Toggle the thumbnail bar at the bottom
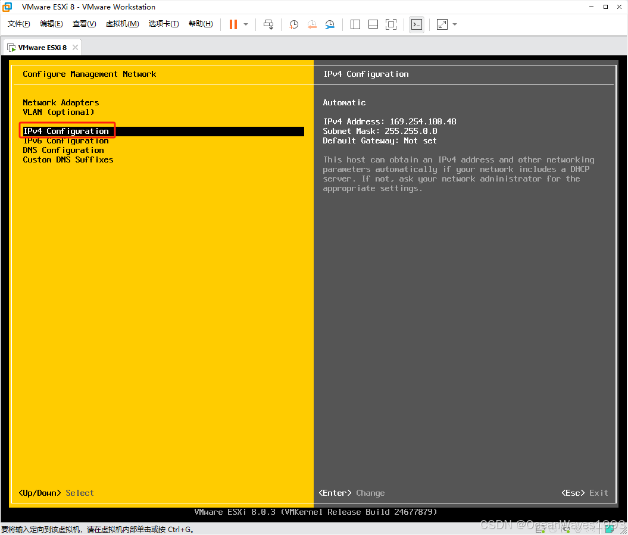Image resolution: width=628 pixels, height=535 pixels. tap(373, 24)
